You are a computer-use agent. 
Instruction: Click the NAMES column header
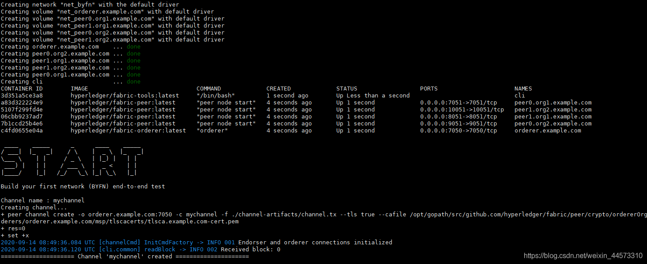point(523,89)
